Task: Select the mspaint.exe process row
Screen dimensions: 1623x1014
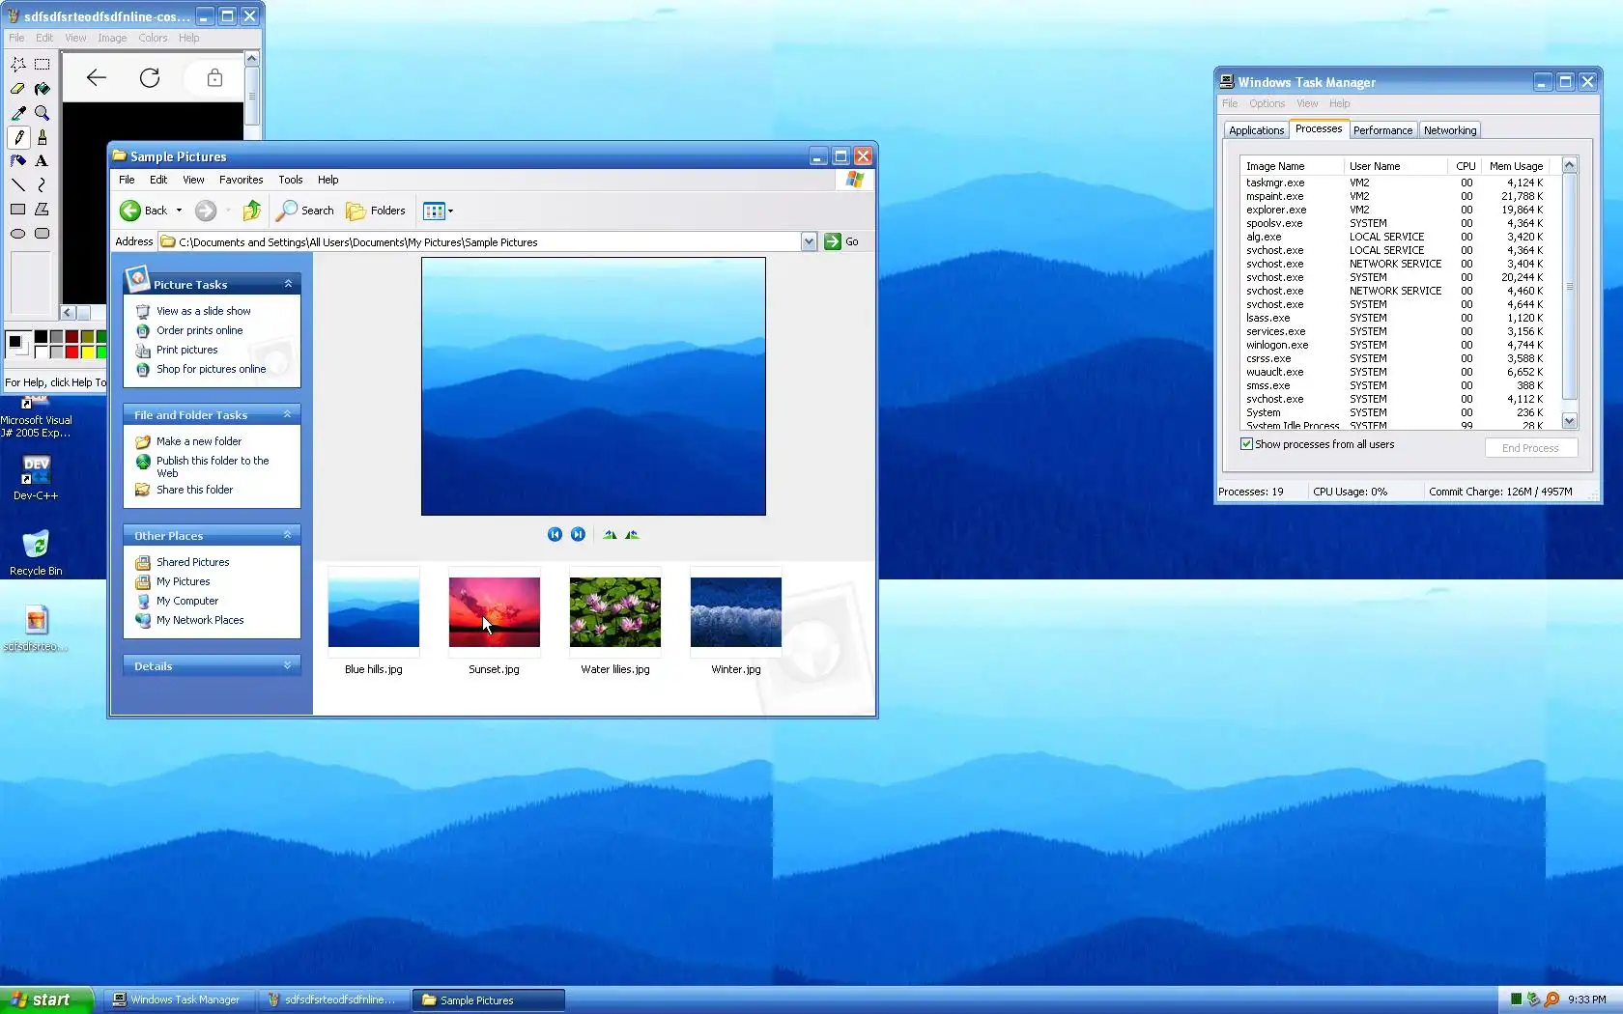Action: click(x=1394, y=196)
